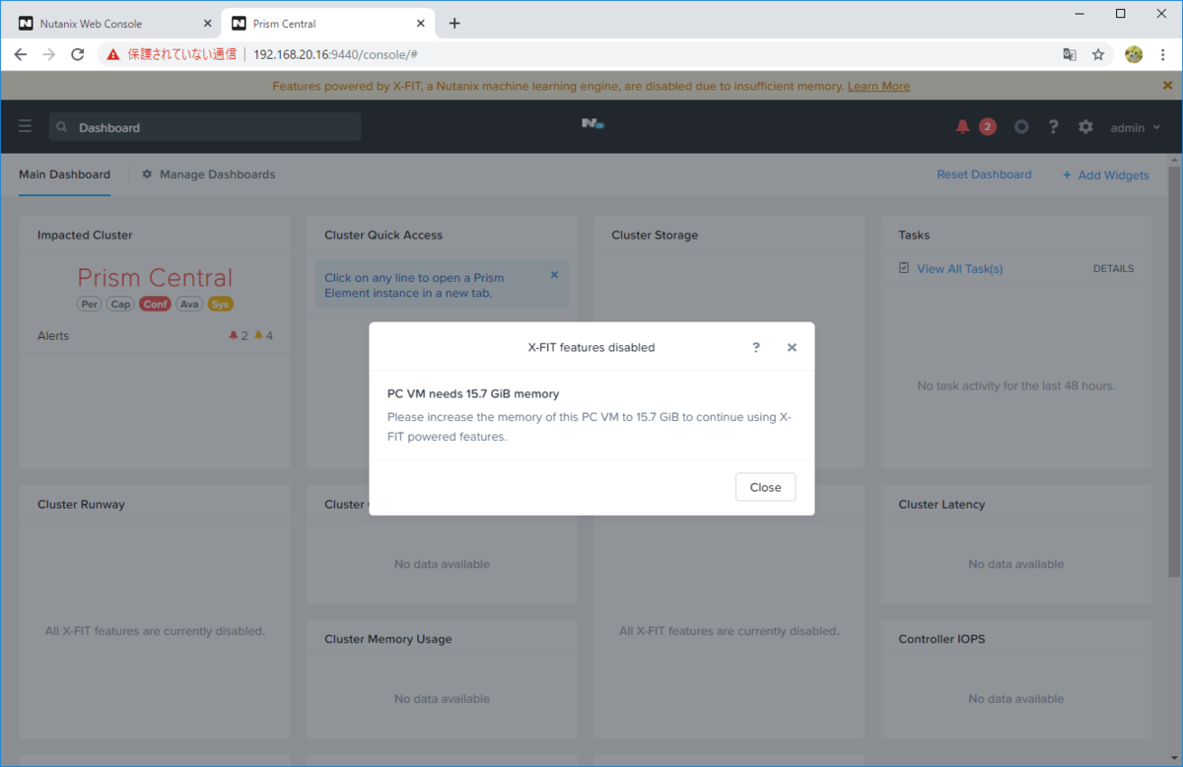Click the warning alerts count 4
1183x767 pixels.
tap(263, 335)
